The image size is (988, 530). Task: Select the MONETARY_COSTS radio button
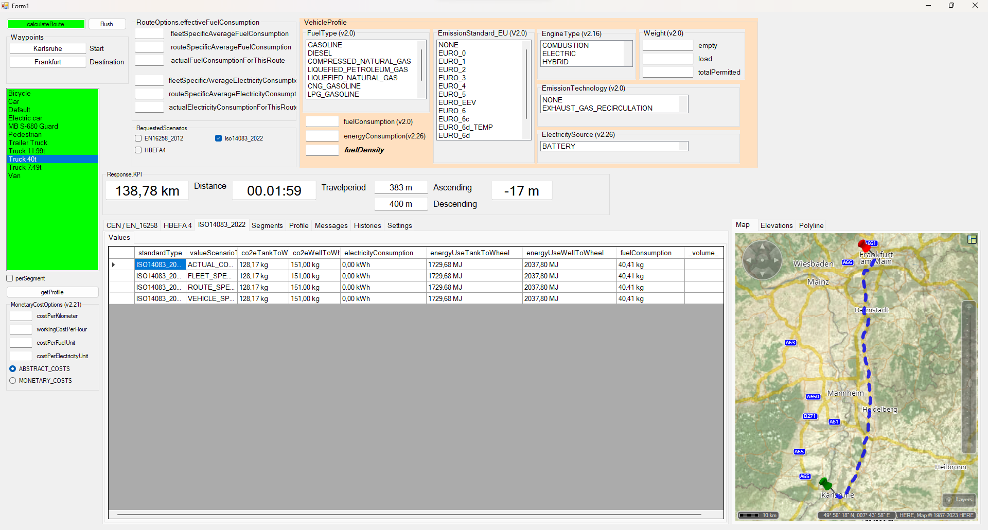pyautogui.click(x=13, y=381)
